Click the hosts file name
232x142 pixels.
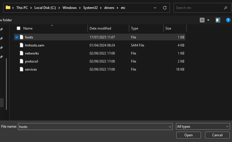click(x=29, y=37)
